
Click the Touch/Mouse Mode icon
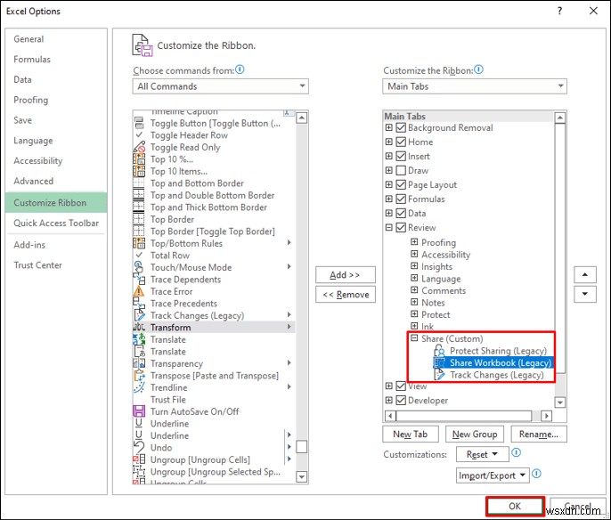[139, 267]
